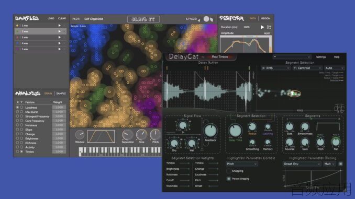The height and width of the screenshot is (199, 355).
Task: Click the Window knob
Action: point(80,135)
